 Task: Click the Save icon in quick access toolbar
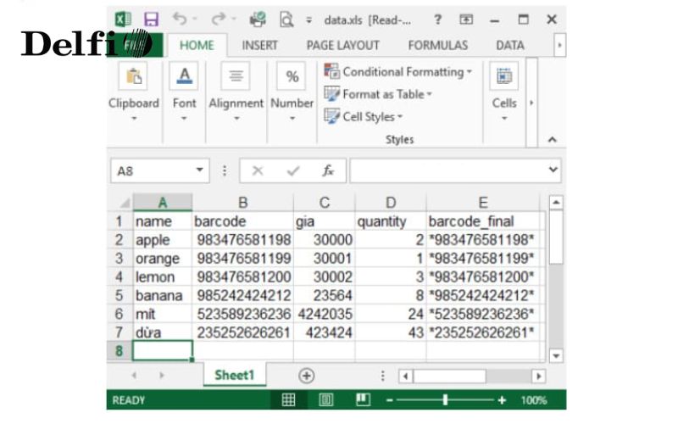pos(151,19)
